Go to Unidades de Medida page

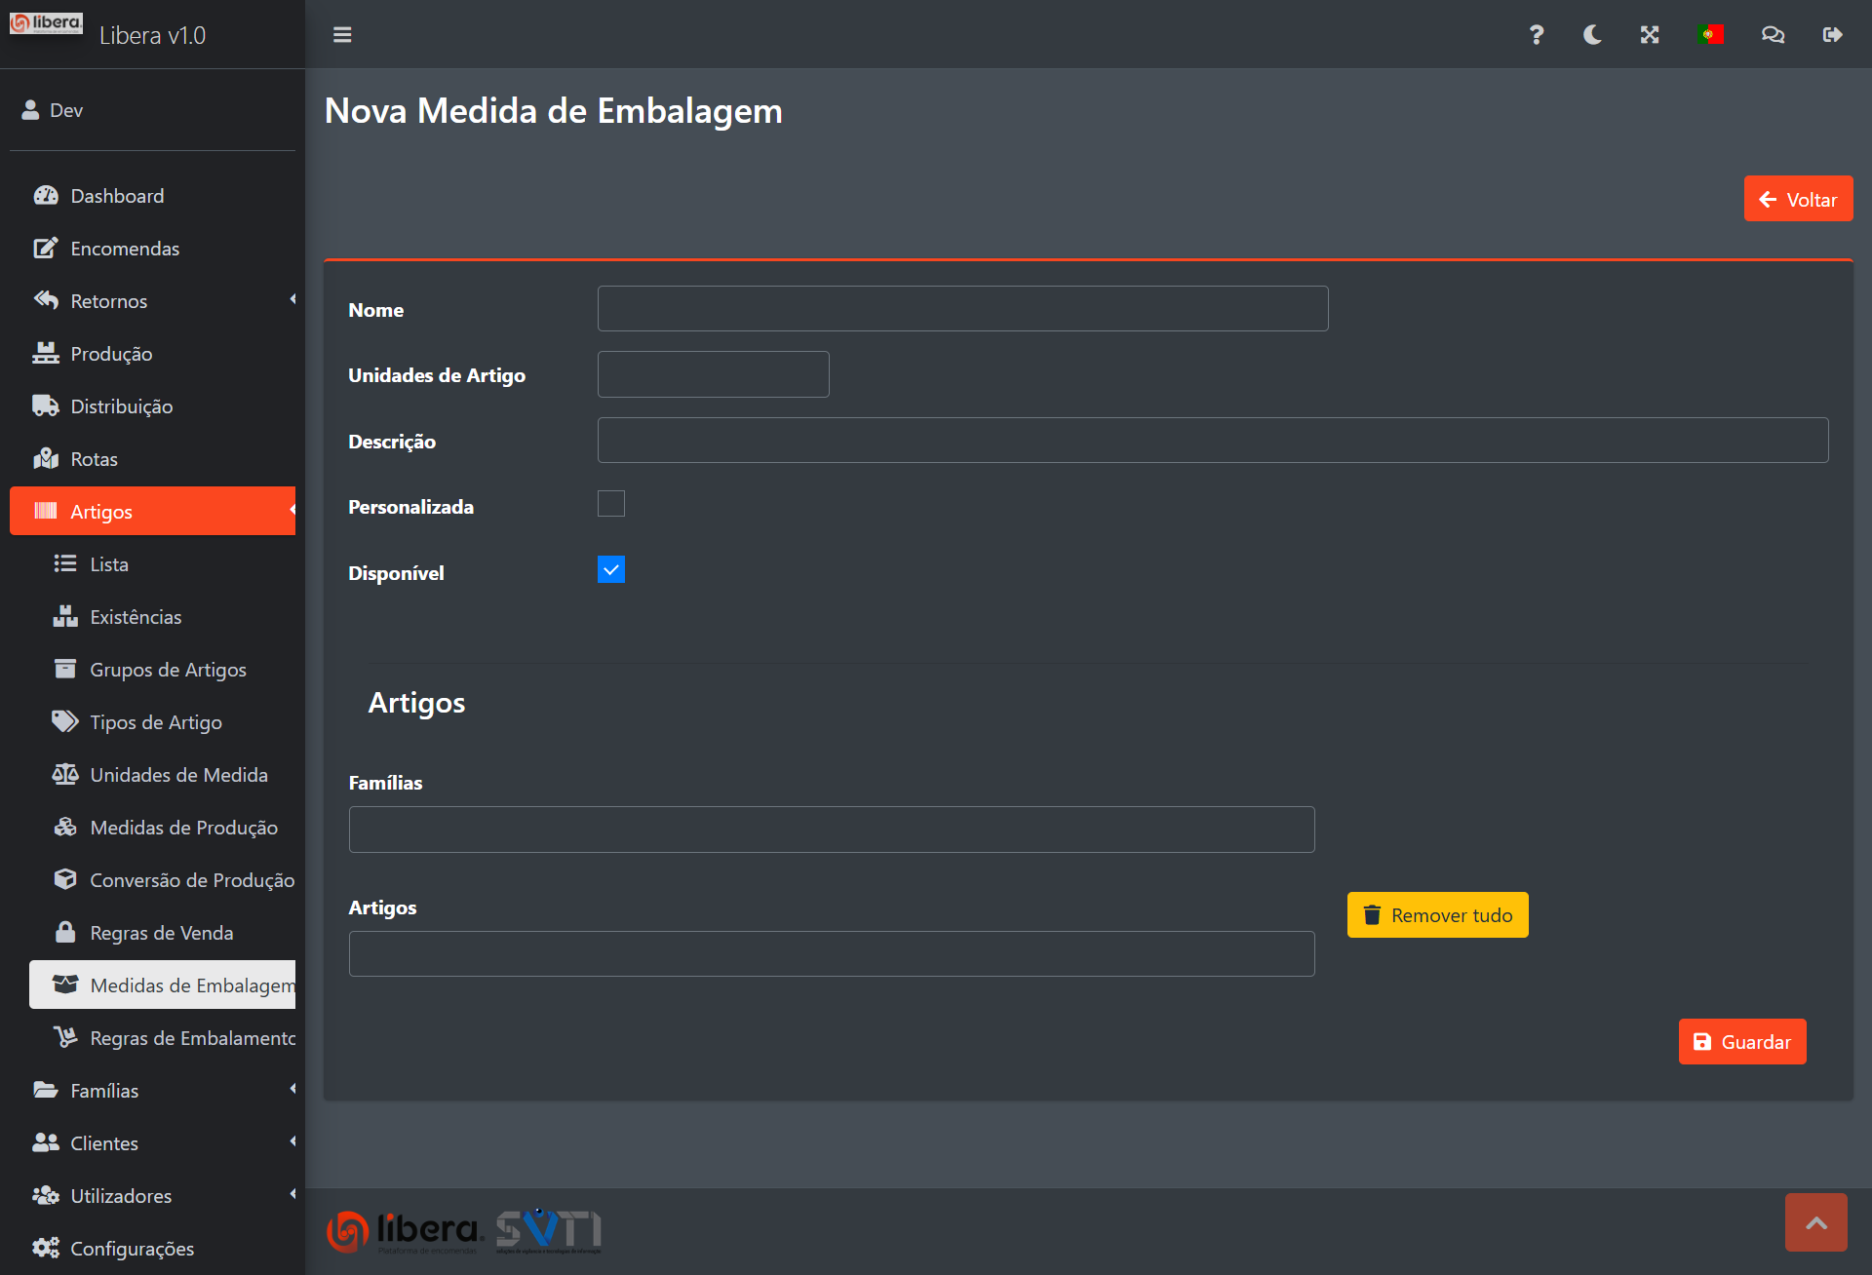click(x=178, y=775)
